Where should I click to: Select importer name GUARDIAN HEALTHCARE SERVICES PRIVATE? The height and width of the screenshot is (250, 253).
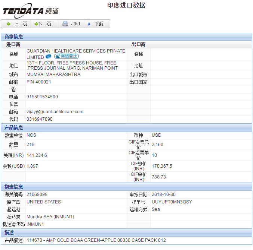tap(75, 51)
